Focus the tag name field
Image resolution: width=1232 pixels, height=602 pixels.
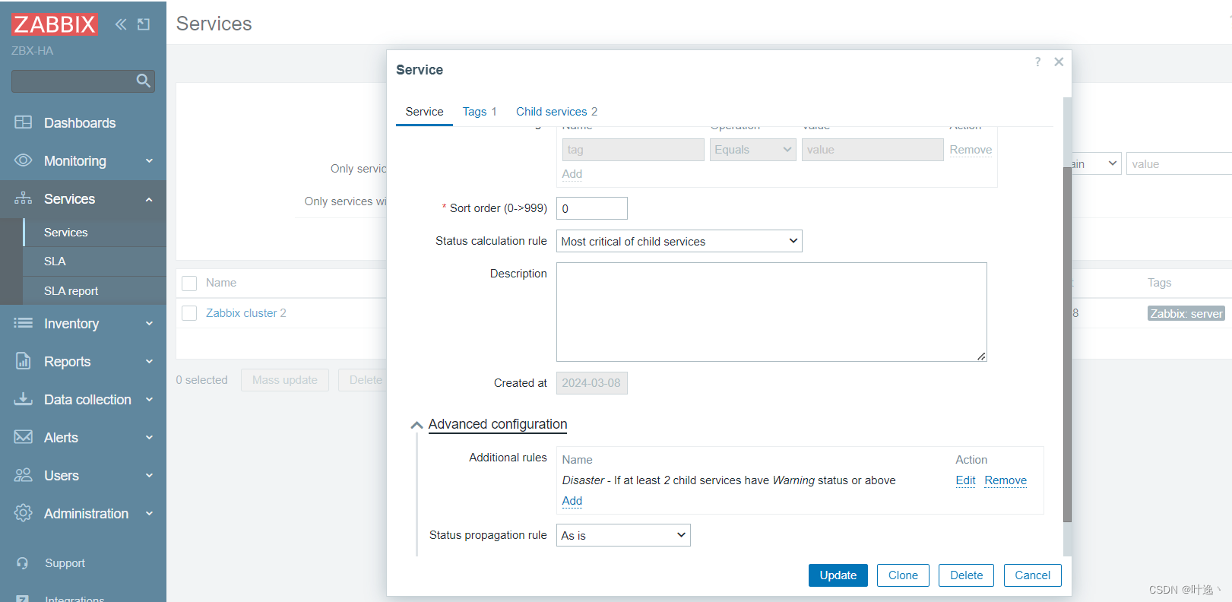coord(633,150)
